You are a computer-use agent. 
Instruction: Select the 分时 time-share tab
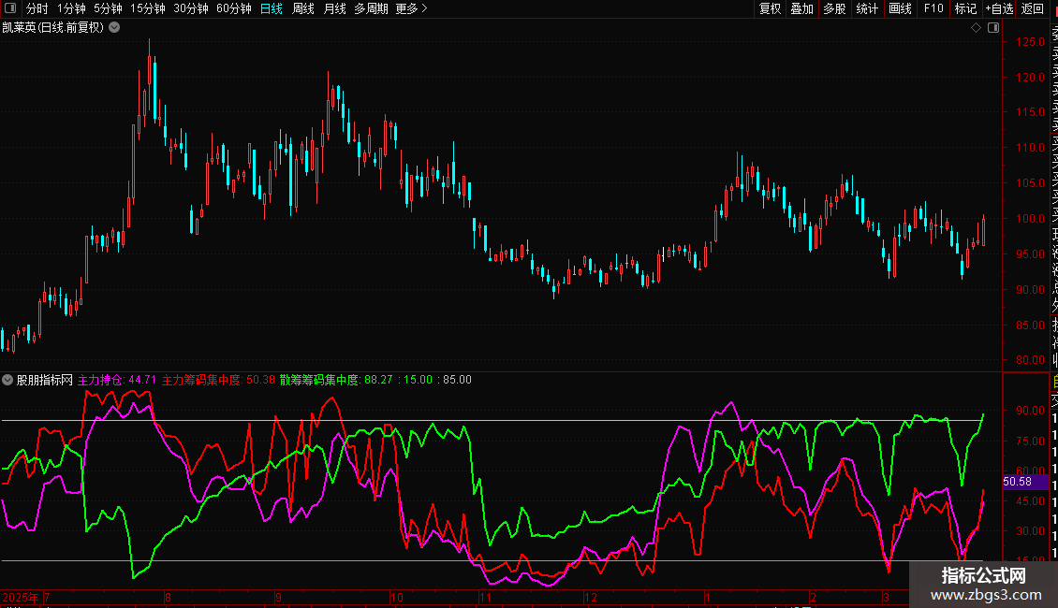[37, 8]
